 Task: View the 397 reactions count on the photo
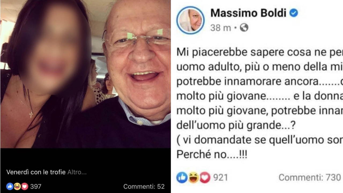click(36, 187)
